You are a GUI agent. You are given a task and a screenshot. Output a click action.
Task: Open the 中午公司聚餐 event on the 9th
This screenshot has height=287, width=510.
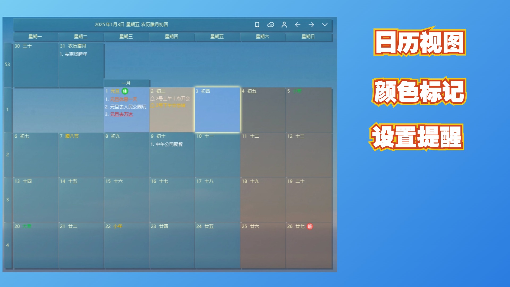coord(169,144)
